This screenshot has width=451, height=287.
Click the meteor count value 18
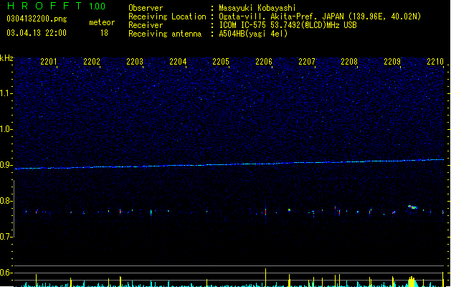pos(104,33)
